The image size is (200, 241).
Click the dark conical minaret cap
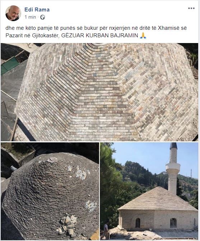(x=173, y=146)
